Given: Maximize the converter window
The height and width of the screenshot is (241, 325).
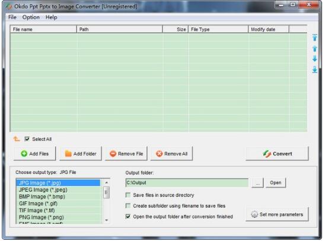Looking at the screenshot, I should 292,5.
